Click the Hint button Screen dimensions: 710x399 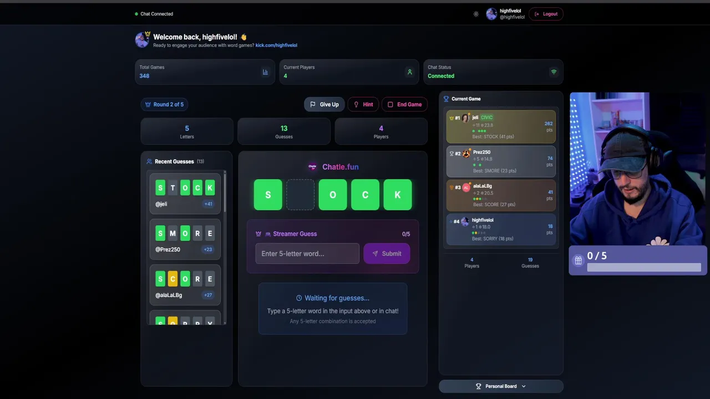pyautogui.click(x=363, y=104)
